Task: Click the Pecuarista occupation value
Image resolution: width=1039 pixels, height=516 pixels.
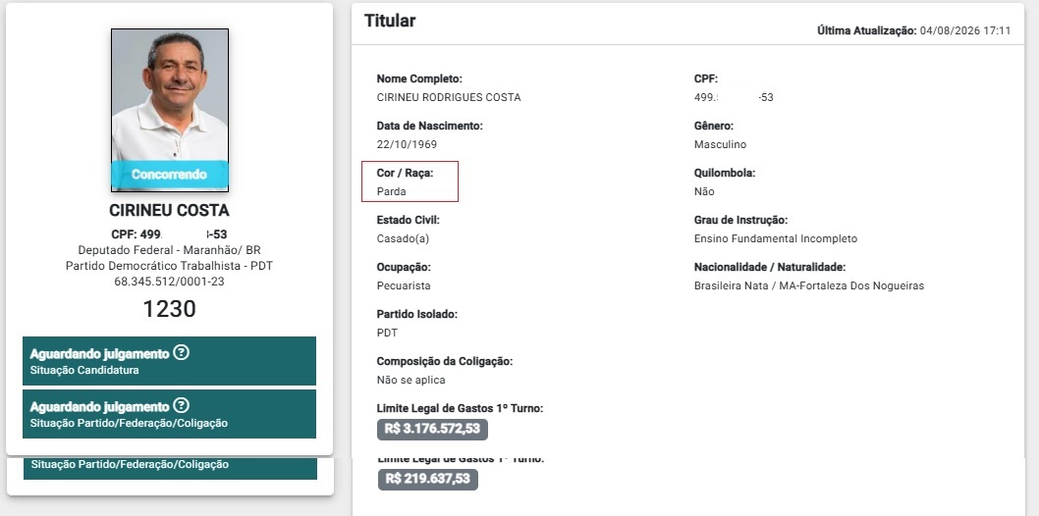Action: pyautogui.click(x=404, y=286)
